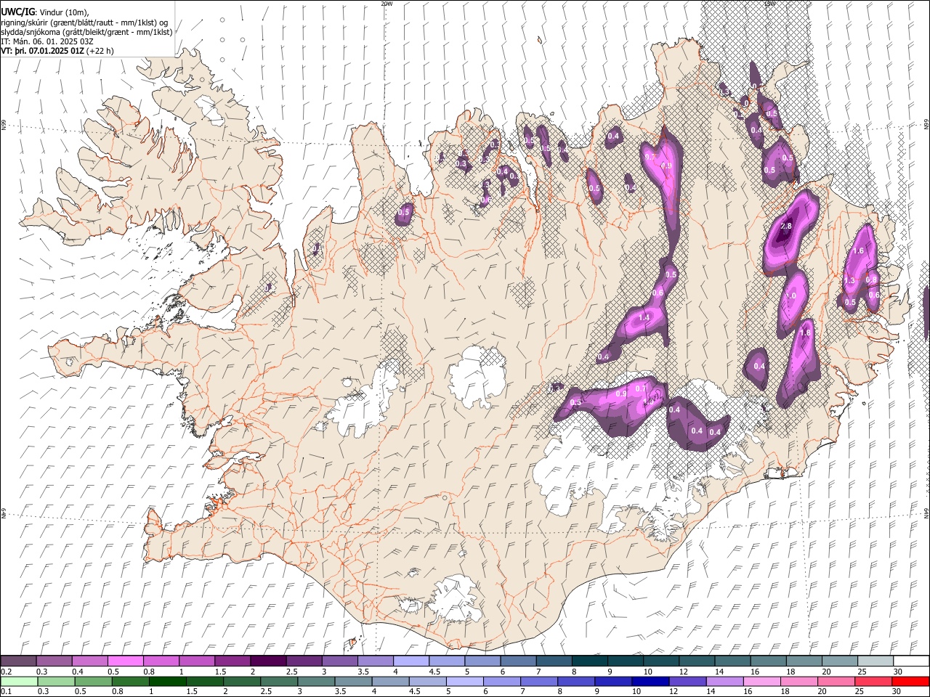Click the '1.3' snowfall value on the map
930x697 pixels.
coord(849,281)
